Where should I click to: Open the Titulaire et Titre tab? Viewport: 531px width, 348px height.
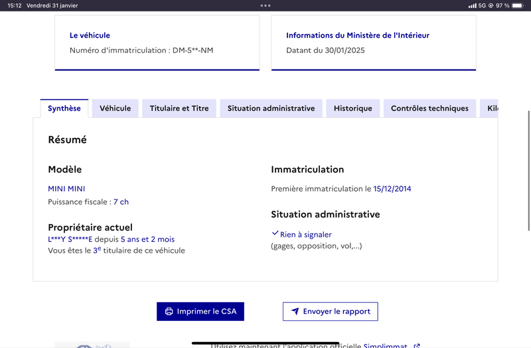pos(179,108)
